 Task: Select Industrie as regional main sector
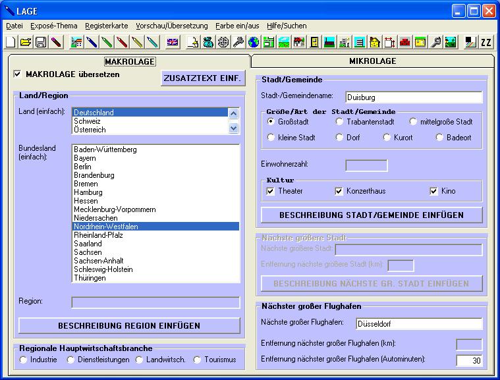(x=24, y=360)
